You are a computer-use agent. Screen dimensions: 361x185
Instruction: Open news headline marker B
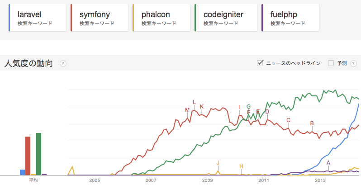pos(312,123)
